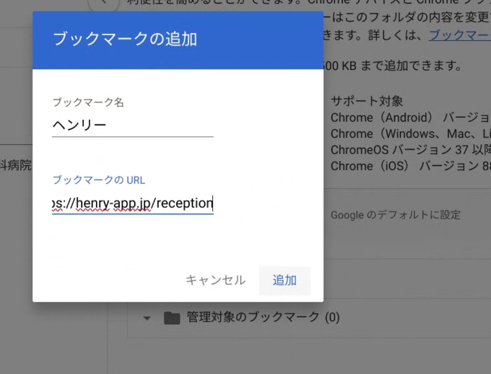Viewport: 491px width, 374px height.
Task: Click the ブックマークの追加 dialog title
Action: click(x=125, y=39)
